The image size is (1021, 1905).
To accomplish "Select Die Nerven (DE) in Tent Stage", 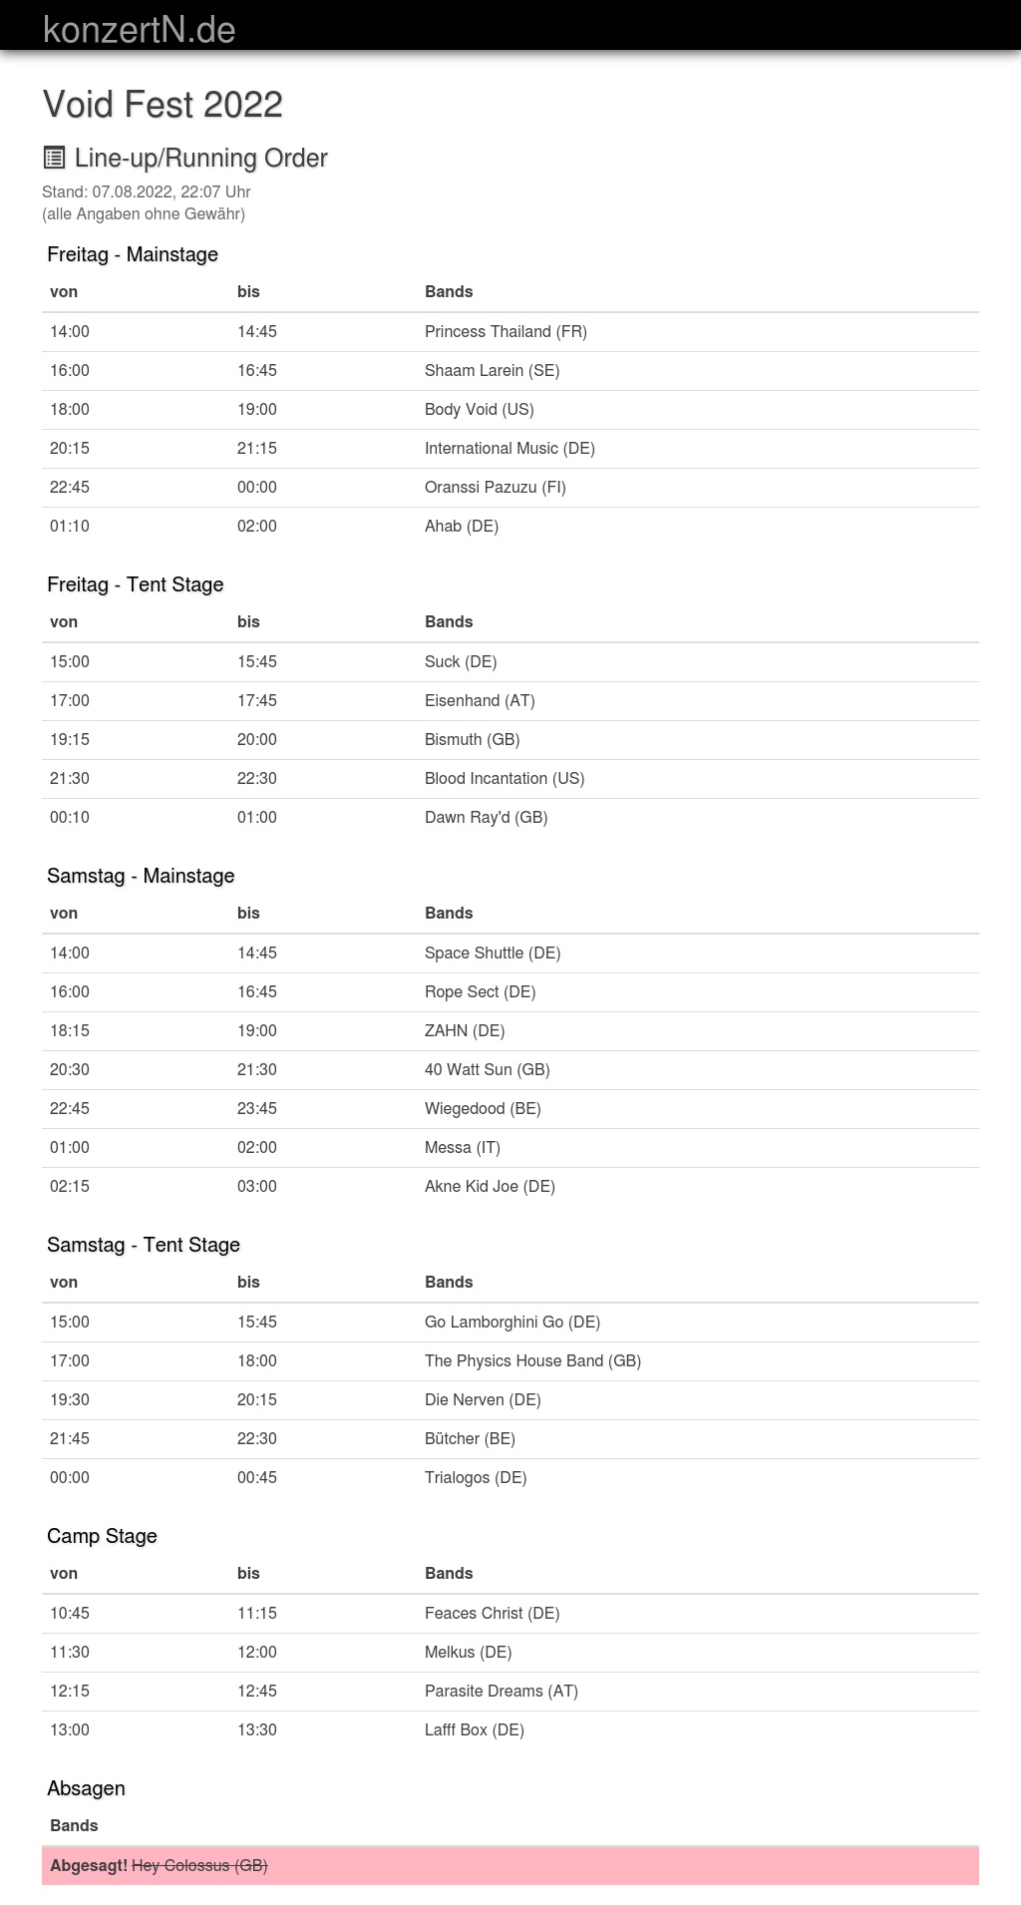I will [483, 1400].
